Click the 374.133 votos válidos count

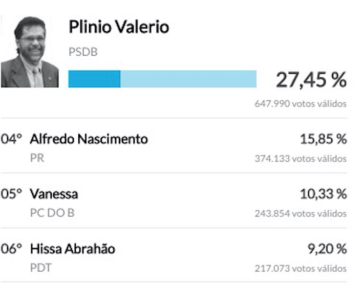(x=300, y=159)
